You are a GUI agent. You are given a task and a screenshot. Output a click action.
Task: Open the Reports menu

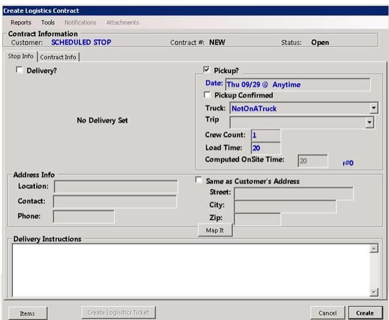tap(21, 23)
